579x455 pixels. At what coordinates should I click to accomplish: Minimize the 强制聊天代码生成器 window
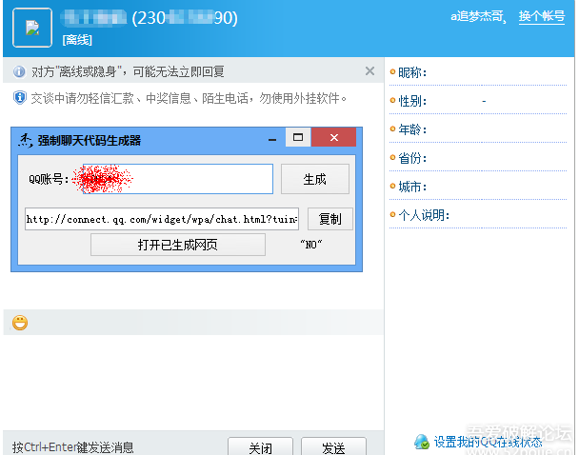pos(272,140)
